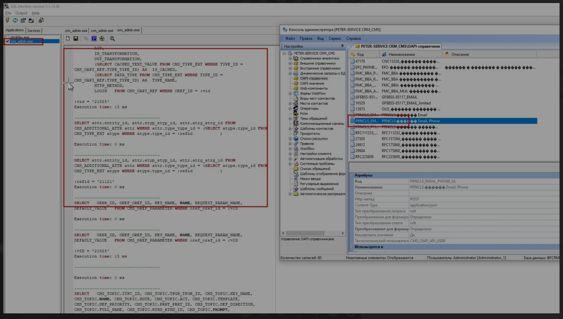Viewport: 563px width, 319px height.
Task: Collapse the PETER-SERVICE CRM_CMS root node
Action: pos(285,53)
